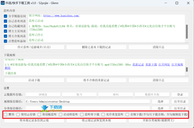Screen dimensions: 194x128
Task: Clear the monitoring log with 清除日志
Action: point(159,47)
